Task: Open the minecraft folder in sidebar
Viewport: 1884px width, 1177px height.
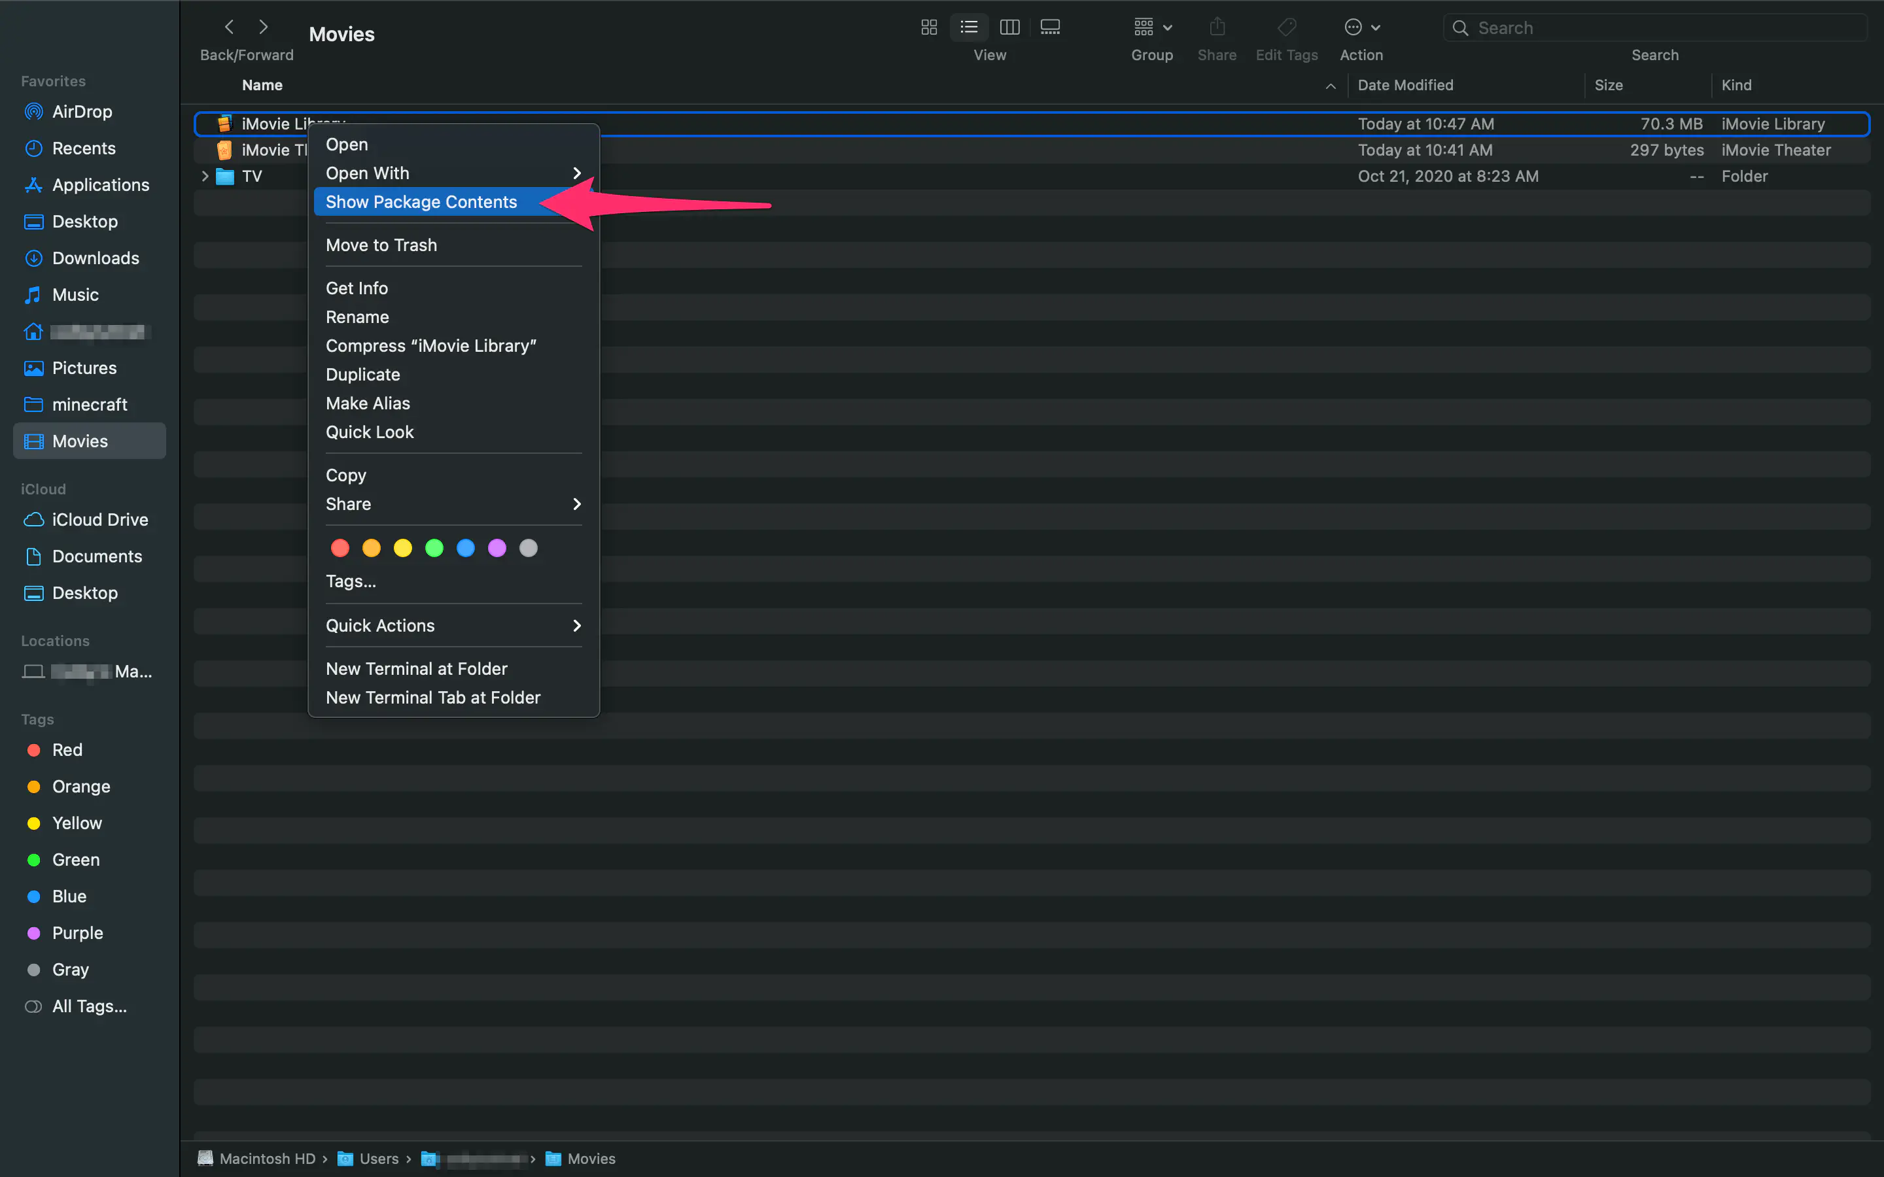Action: 90,405
